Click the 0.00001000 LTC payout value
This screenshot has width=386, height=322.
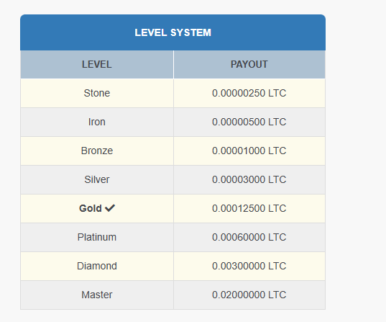click(249, 151)
